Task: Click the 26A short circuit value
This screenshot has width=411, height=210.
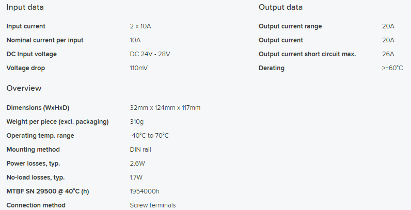Action: 388,54
